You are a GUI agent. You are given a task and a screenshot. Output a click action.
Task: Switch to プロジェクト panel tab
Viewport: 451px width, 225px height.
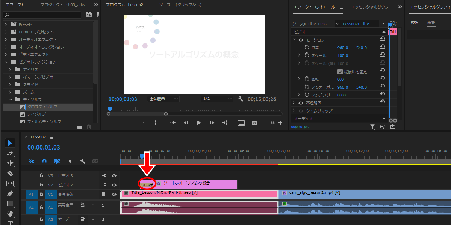point(62,5)
